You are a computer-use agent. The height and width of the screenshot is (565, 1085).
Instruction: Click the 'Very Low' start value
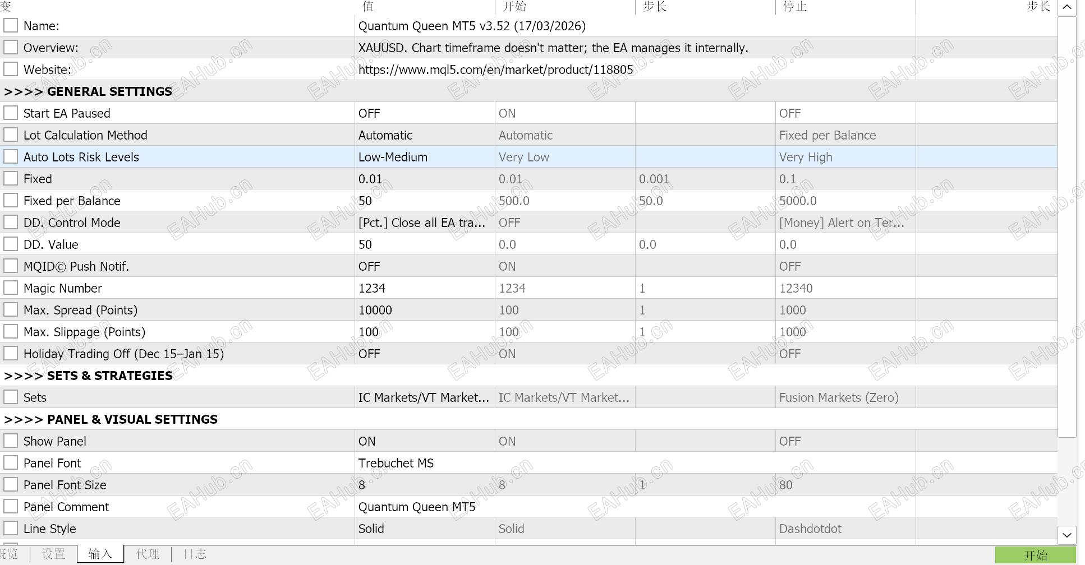tap(524, 157)
